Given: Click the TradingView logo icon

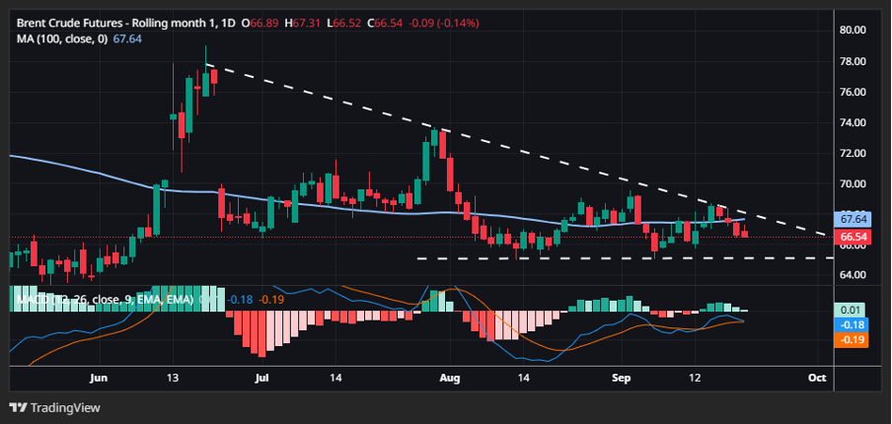Looking at the screenshot, I should point(18,407).
